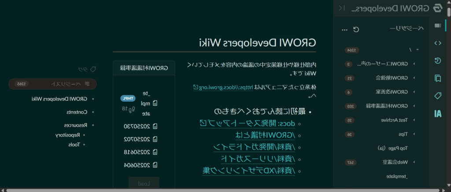
Task: Expand the GROWI改善案 tree node
Action: pyautogui.click(x=414, y=92)
